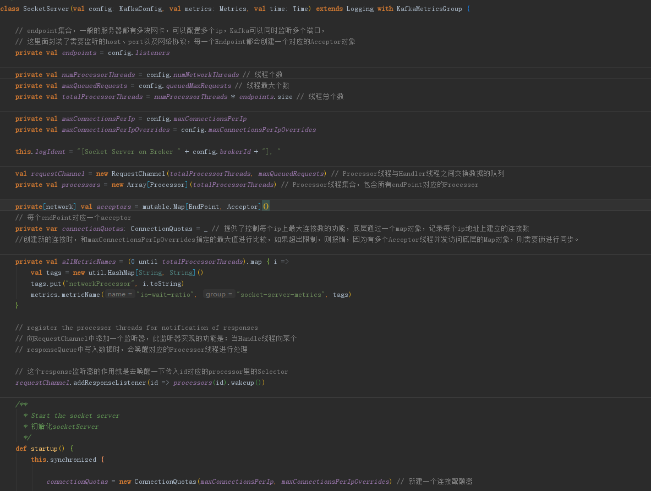The width and height of the screenshot is (651, 491).
Task: Click the "networkProcessor" string literal
Action: tap(100, 284)
